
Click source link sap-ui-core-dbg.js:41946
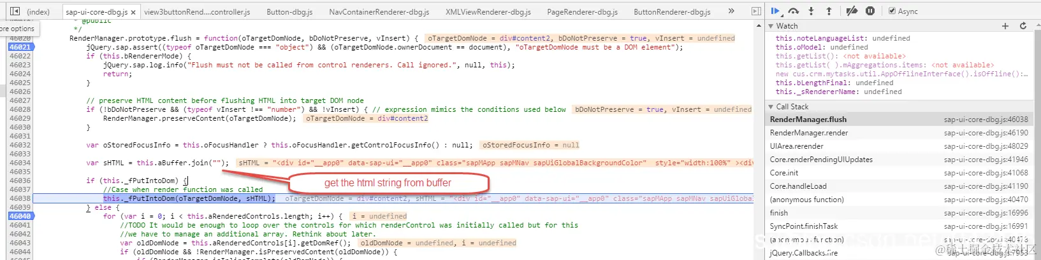(986, 160)
